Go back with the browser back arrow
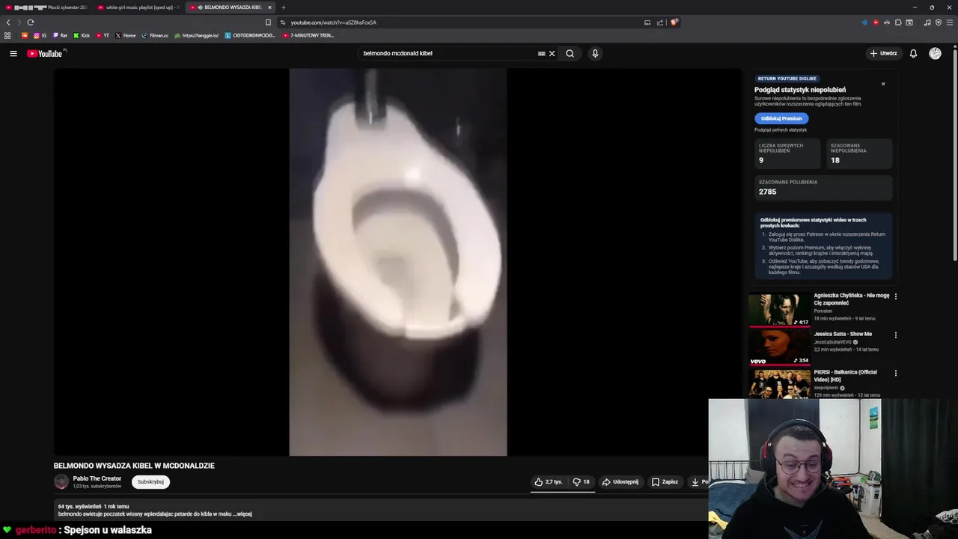Image resolution: width=958 pixels, height=539 pixels. [8, 22]
